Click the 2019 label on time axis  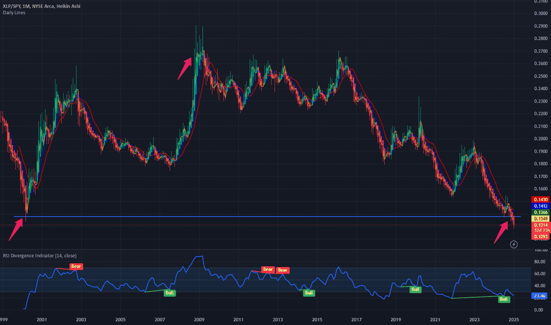pos(396,320)
